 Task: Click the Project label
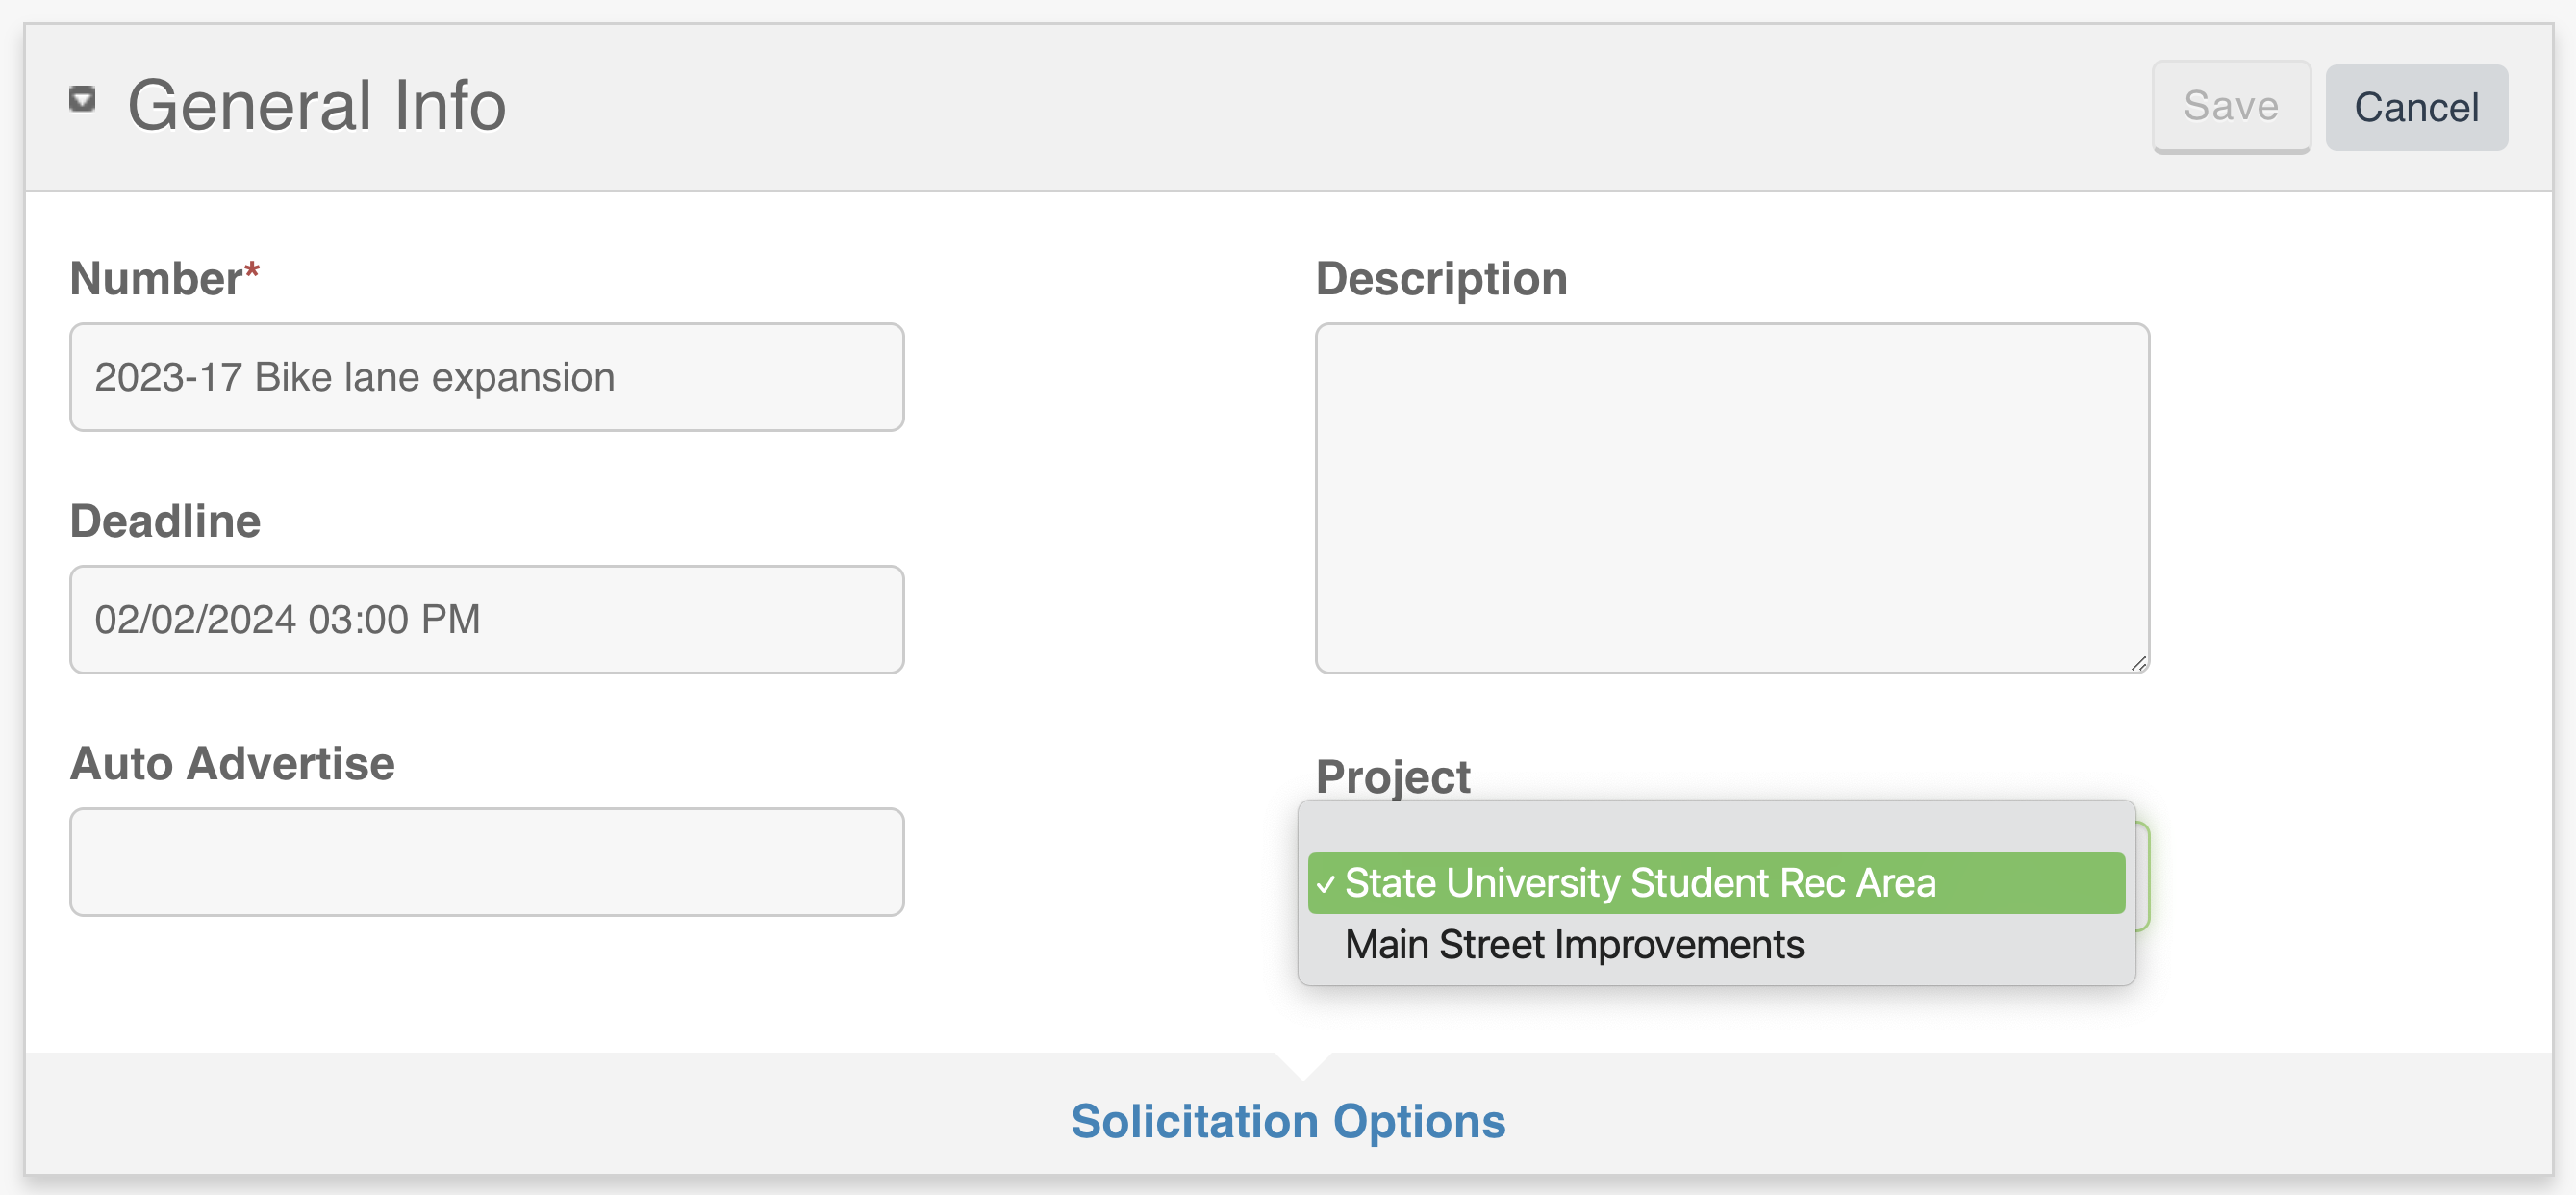pos(1393,776)
